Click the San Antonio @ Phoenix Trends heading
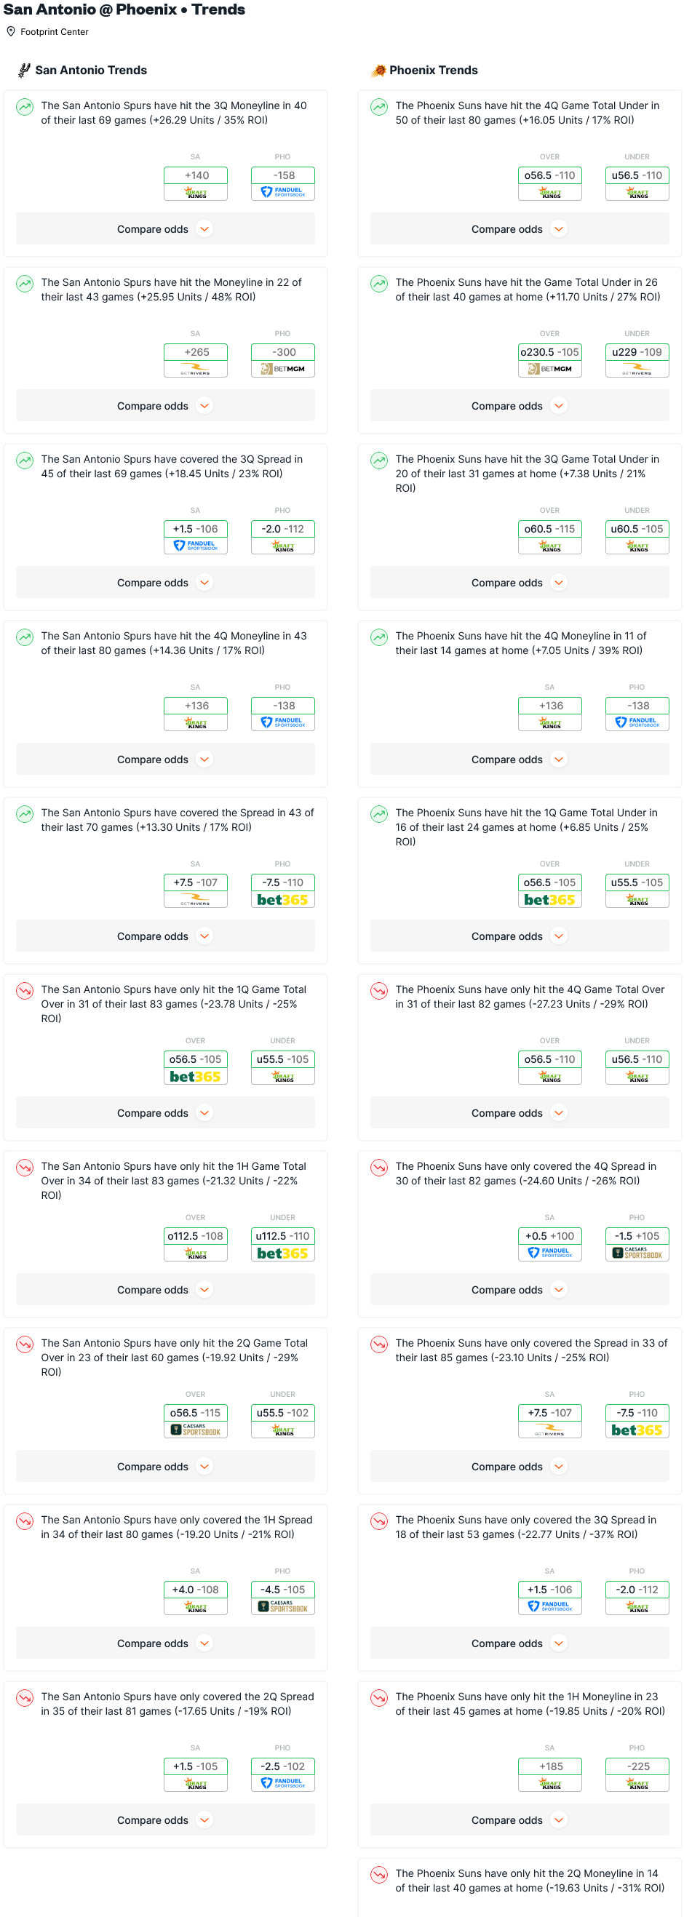Viewport: 684px width, 1917px height. point(124,9)
